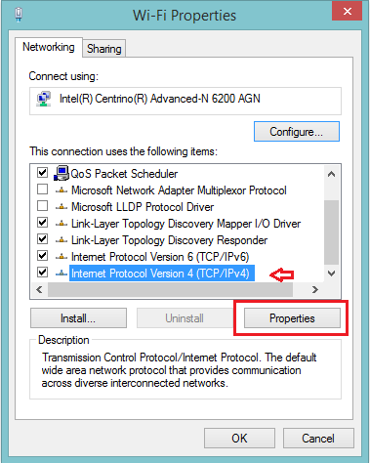Click the Intel Centrino network adapter icon
The width and height of the screenshot is (370, 463).
[x=44, y=99]
